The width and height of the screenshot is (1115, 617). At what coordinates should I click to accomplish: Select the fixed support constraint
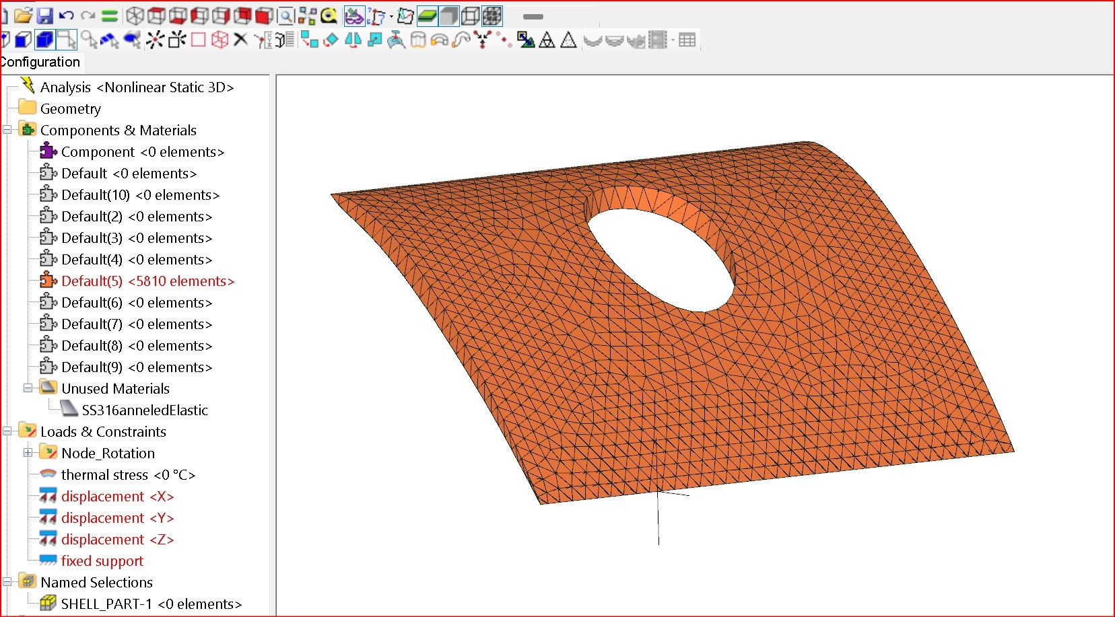(102, 561)
